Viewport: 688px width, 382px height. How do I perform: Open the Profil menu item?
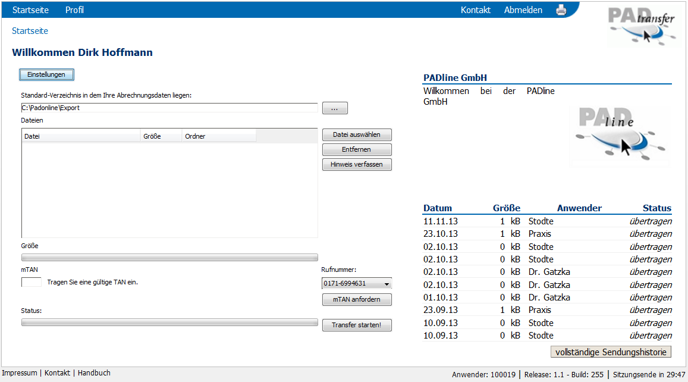click(74, 10)
